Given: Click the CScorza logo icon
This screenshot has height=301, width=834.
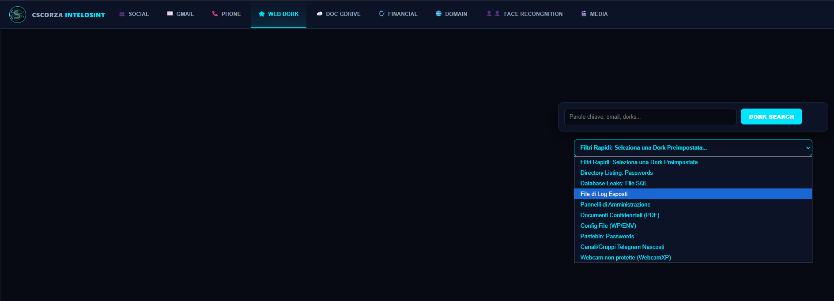Looking at the screenshot, I should tap(18, 15).
